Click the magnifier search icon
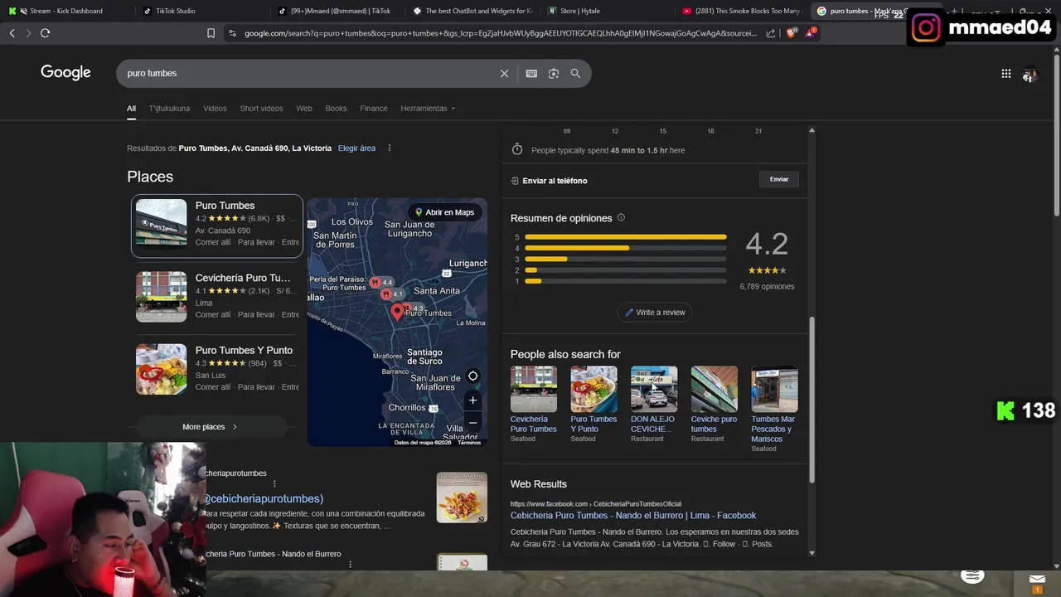 pyautogui.click(x=575, y=73)
